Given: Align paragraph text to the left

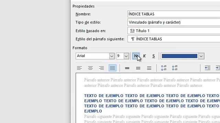Looking at the screenshot, I should (79, 68).
